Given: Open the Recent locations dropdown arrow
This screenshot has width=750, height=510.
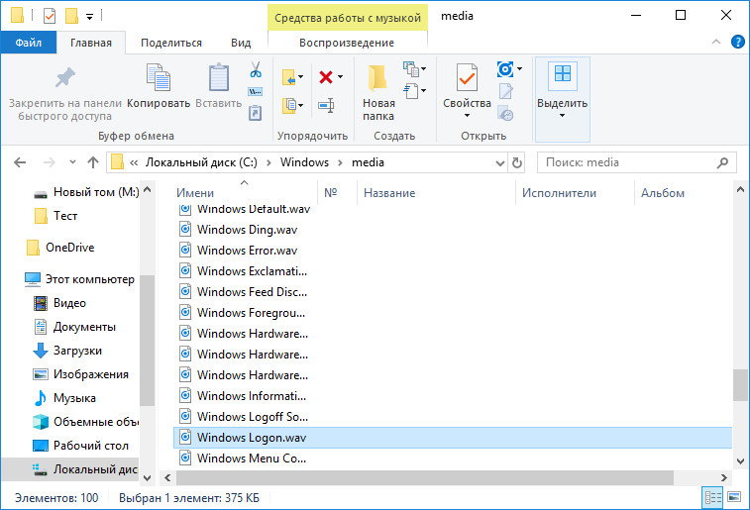Looking at the screenshot, I should pos(72,162).
